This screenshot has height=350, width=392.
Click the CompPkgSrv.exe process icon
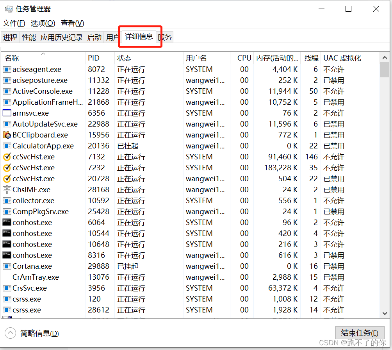tap(7, 211)
